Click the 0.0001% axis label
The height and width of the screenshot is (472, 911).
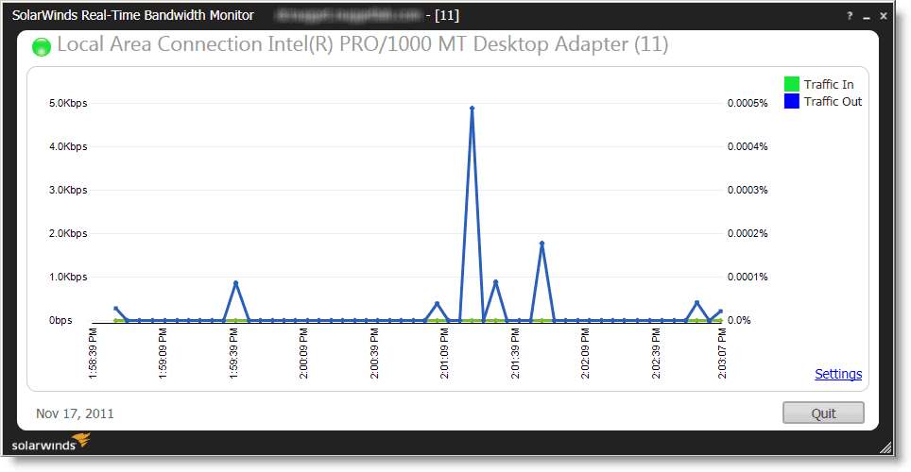click(x=748, y=277)
